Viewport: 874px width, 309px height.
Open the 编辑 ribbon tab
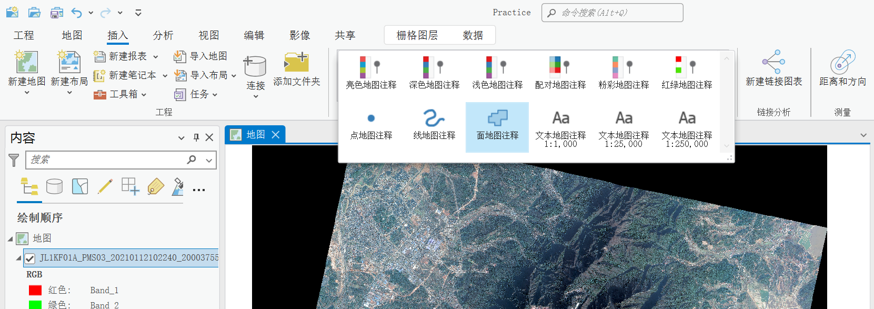[254, 35]
